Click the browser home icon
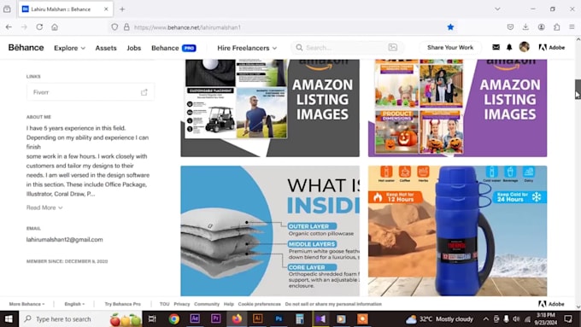This screenshot has height=327, width=581. click(55, 27)
